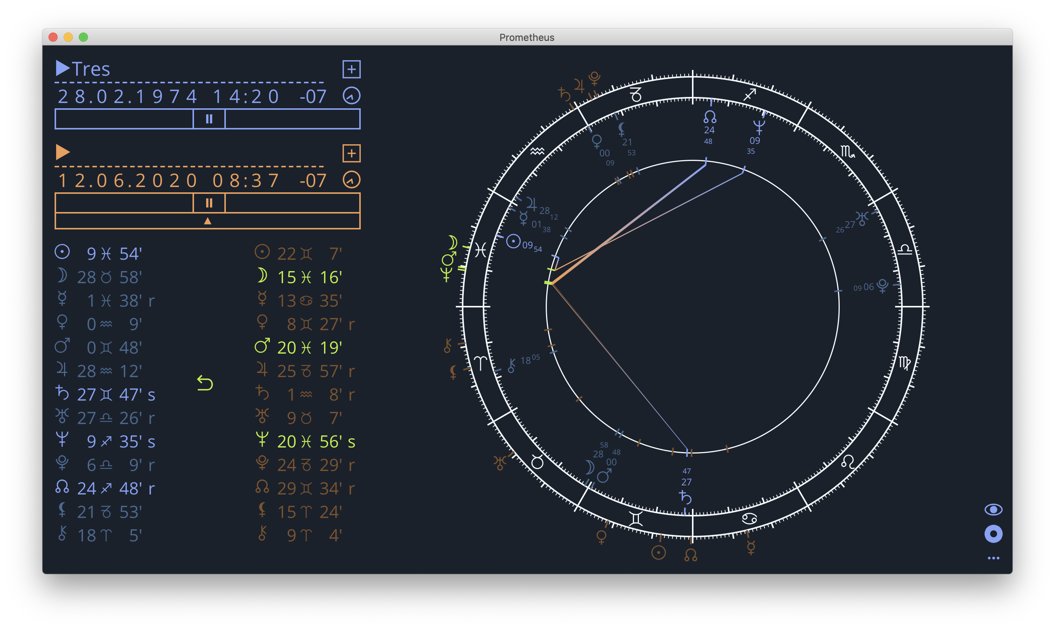Select transit North Node 29 Gemini 34' row

coord(305,488)
